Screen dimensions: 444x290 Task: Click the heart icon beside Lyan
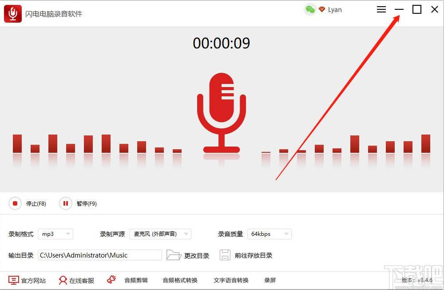pos(321,9)
